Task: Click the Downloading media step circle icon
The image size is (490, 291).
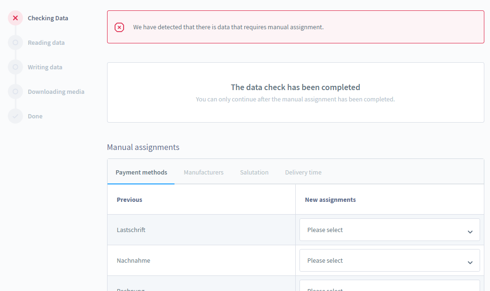Action: coord(16,92)
